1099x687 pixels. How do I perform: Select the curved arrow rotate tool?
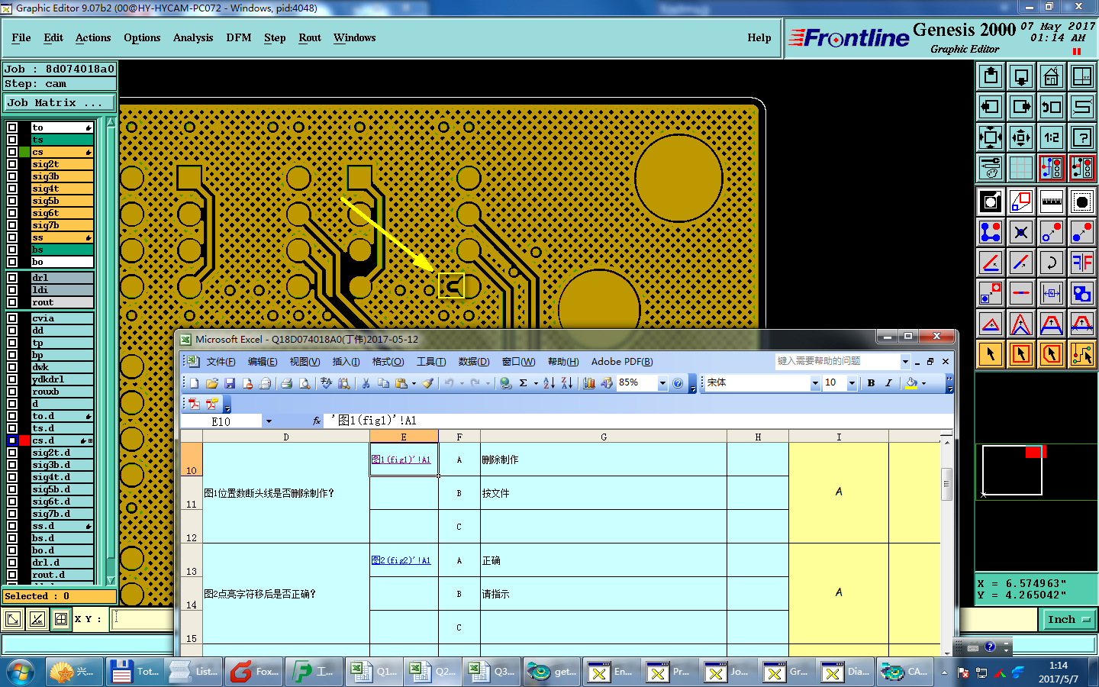pyautogui.click(x=1052, y=263)
